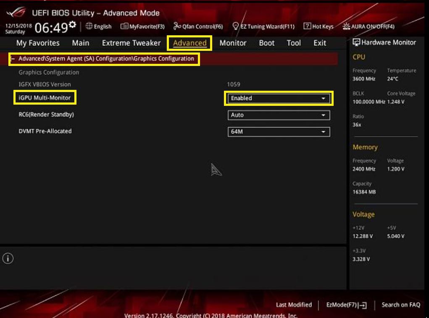
Task: Click AURA ON/OFF(F4) label
Action: pos(373,26)
